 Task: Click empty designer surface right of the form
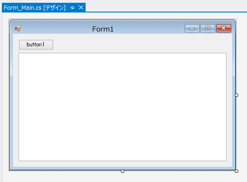[242, 94]
